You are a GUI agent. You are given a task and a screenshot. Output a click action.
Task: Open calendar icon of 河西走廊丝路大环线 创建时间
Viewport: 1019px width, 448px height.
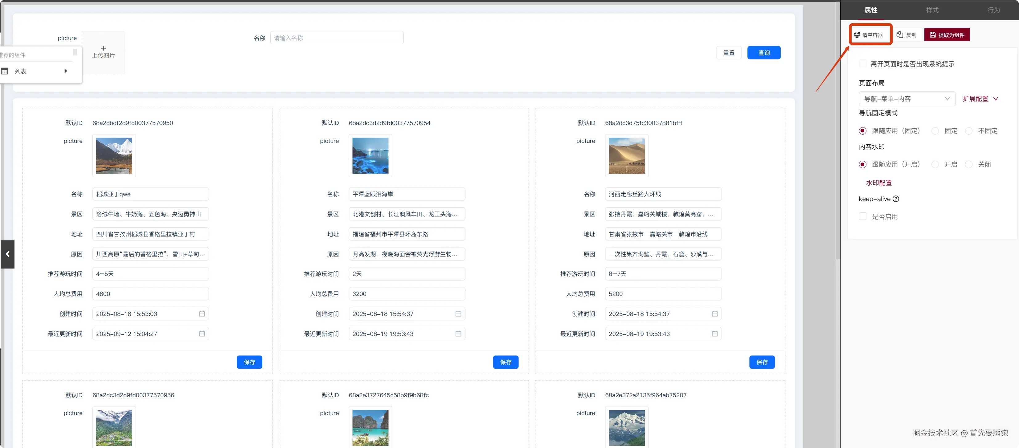[714, 314]
